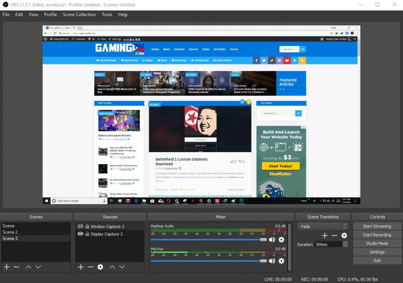The height and width of the screenshot is (283, 403).
Task: Select the first scene named Scene
Action: tap(36, 226)
